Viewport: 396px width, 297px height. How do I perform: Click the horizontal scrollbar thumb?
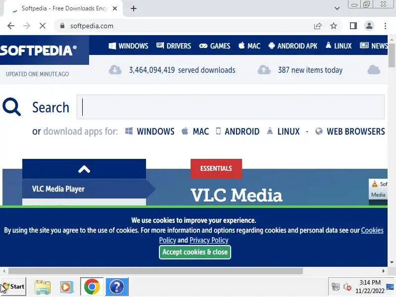[x=155, y=271]
